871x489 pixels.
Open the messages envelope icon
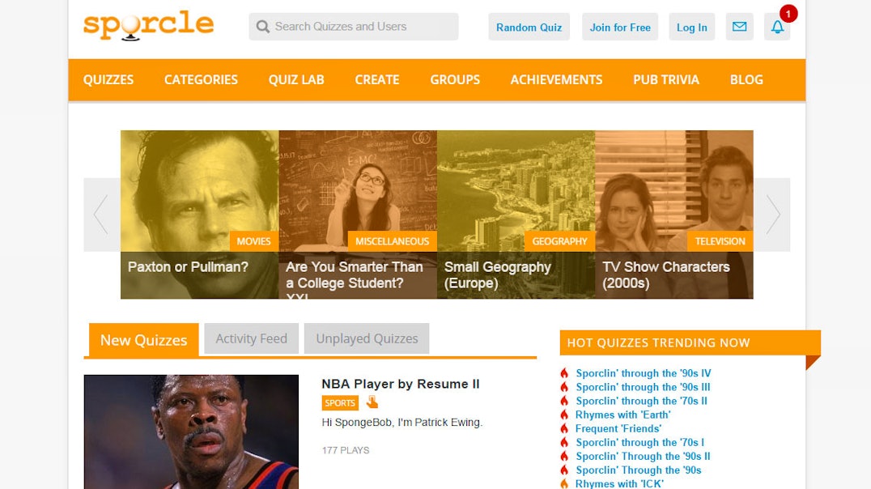point(739,27)
